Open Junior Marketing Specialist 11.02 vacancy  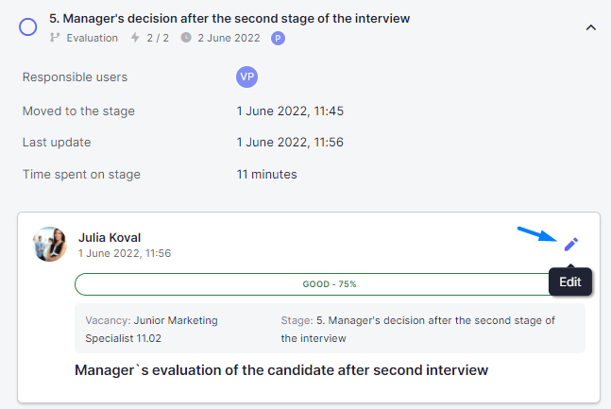[x=152, y=329]
